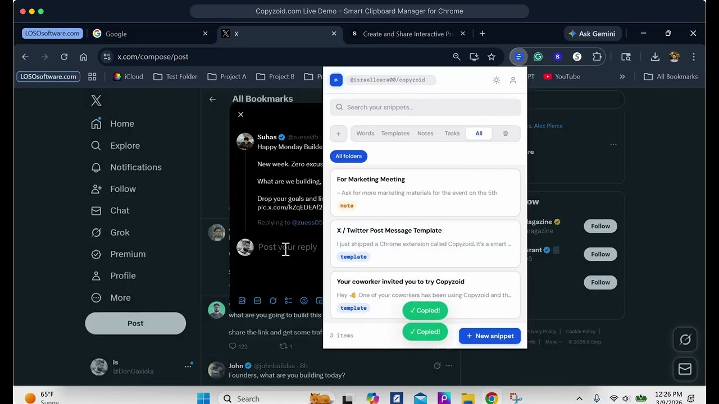
Task: Click reply count icon showing 122
Action: point(233,346)
